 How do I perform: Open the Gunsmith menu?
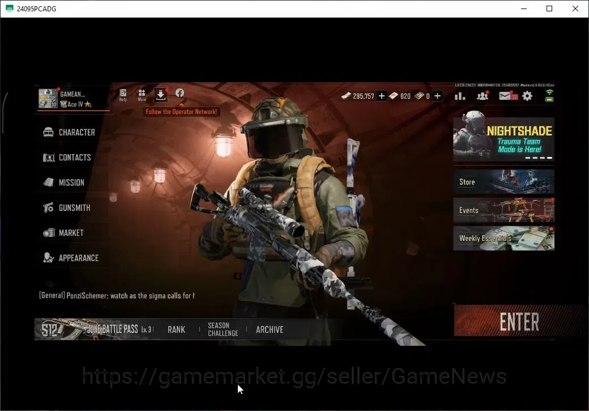71,208
